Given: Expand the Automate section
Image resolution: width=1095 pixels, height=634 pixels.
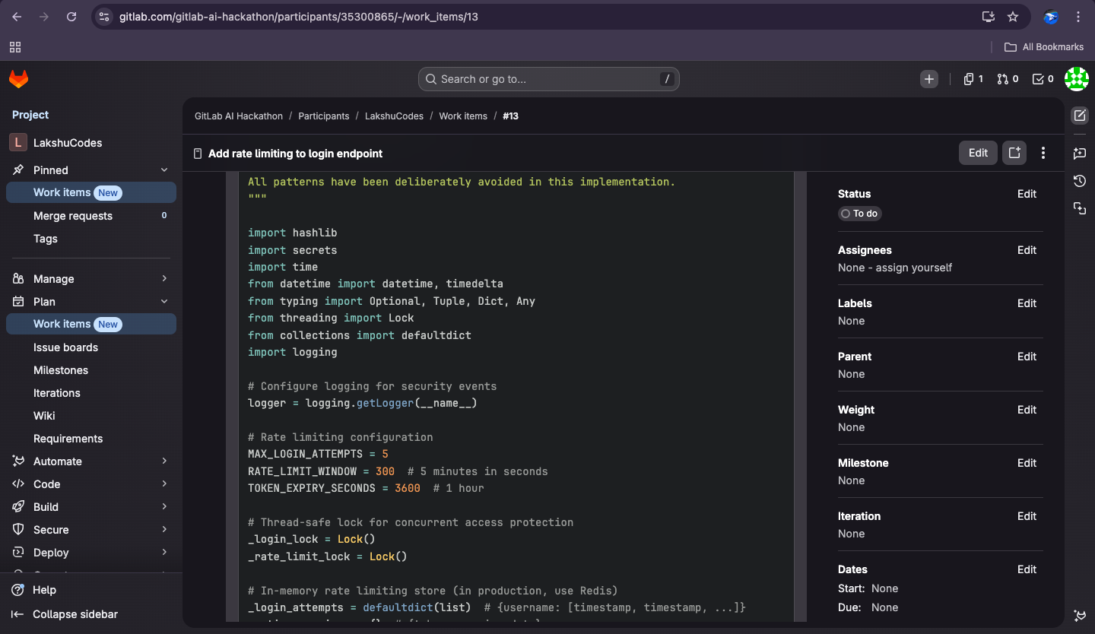Looking at the screenshot, I should 91,461.
